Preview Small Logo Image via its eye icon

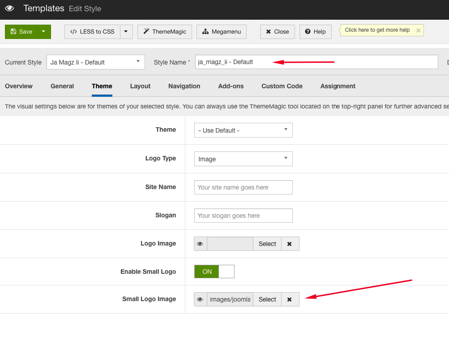(200, 299)
